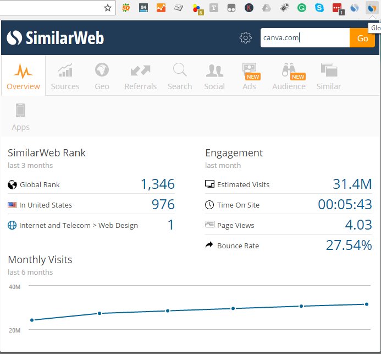
Task: Click the Time On Site clock icon
Action: tap(209, 205)
